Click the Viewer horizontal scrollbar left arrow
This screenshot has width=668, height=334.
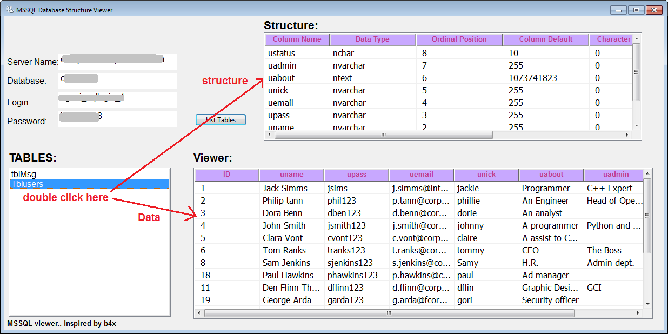199,313
